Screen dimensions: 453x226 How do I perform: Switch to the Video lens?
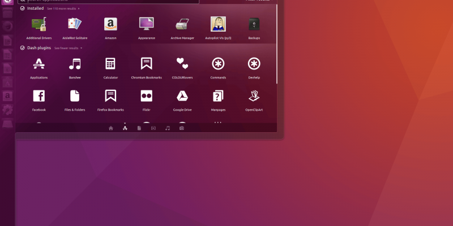click(x=153, y=128)
